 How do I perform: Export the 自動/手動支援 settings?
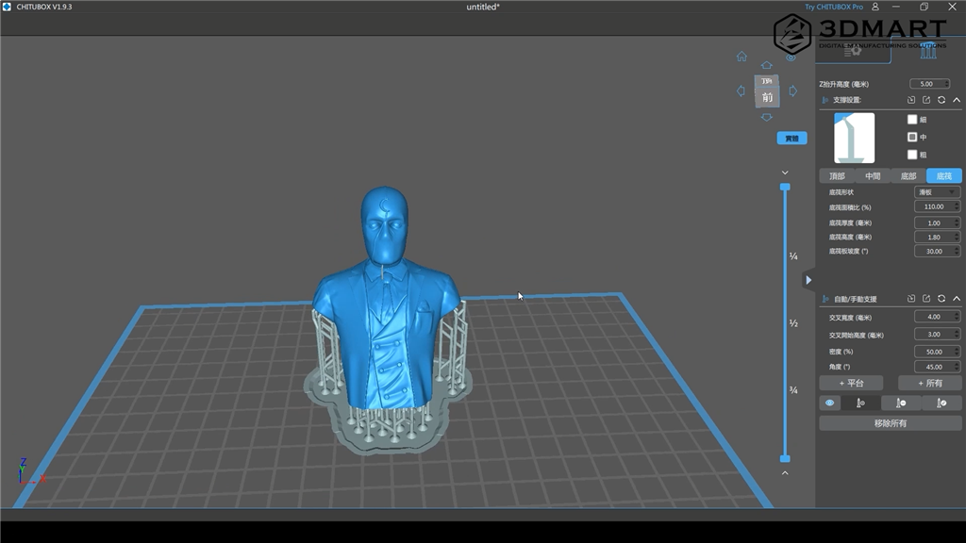[926, 299]
